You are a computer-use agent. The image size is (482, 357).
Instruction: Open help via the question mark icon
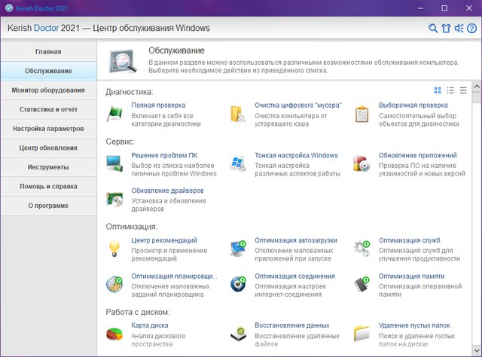tap(470, 29)
